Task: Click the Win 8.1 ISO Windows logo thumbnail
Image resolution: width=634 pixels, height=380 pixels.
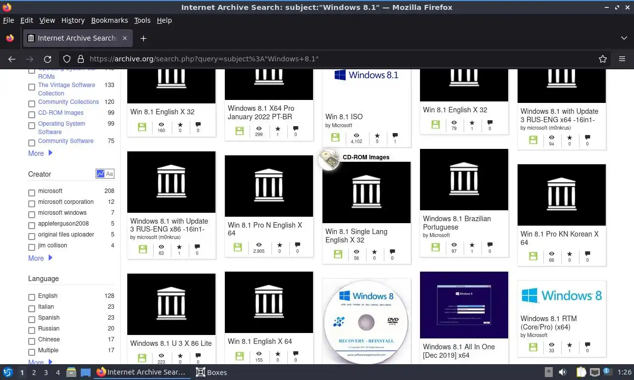Action: (366, 75)
